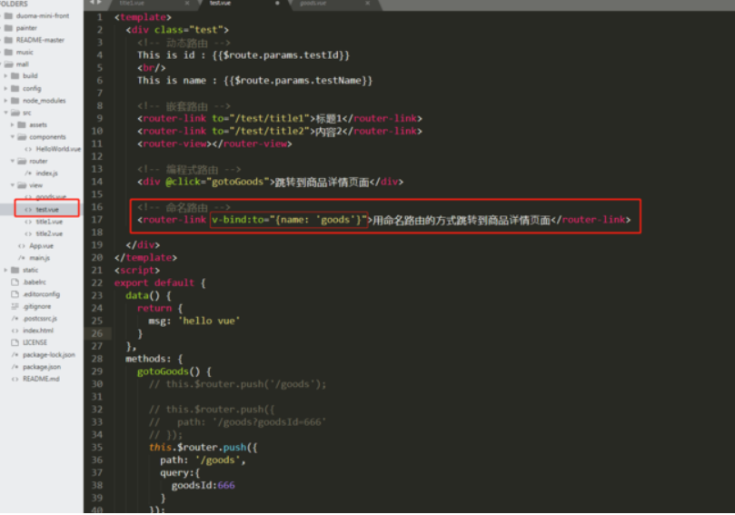The image size is (735, 515).
Task: Click the '$route.params.testName' expression
Action: tap(298, 81)
